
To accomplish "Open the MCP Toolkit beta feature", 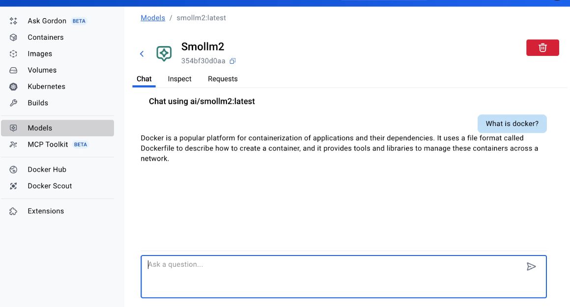I will click(x=49, y=144).
